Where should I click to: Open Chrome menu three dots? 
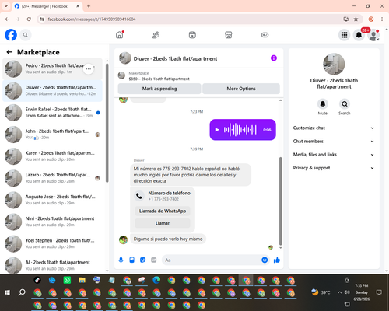pos(382,19)
